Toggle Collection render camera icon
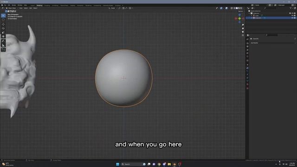This screenshot has height=167, width=297. click(x=295, y=13)
